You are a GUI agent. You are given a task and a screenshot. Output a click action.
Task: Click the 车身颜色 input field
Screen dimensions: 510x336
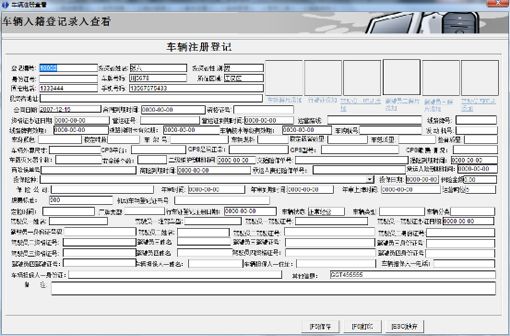pyautogui.click(x=60, y=139)
